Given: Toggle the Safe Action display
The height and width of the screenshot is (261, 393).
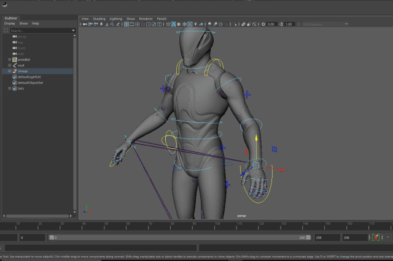Looking at the screenshot, I should [154, 25].
